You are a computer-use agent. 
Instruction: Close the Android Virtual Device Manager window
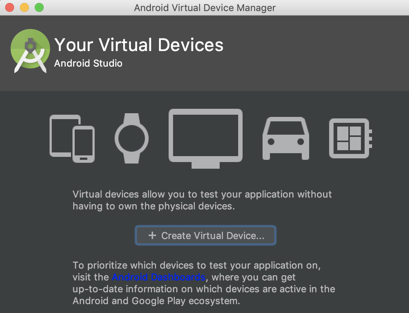(10, 7)
